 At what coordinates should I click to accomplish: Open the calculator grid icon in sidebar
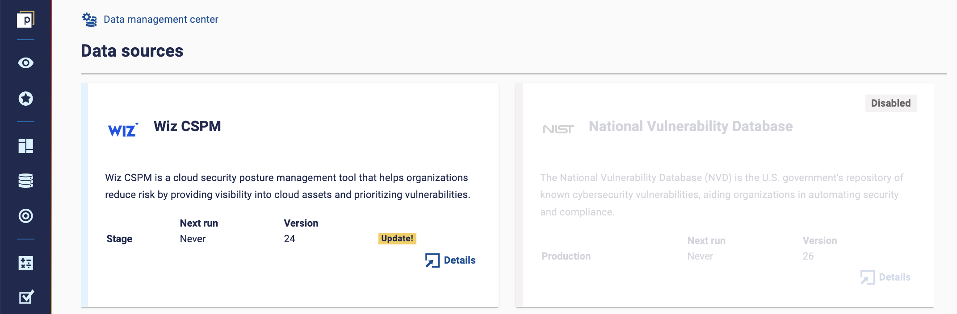pos(25,263)
